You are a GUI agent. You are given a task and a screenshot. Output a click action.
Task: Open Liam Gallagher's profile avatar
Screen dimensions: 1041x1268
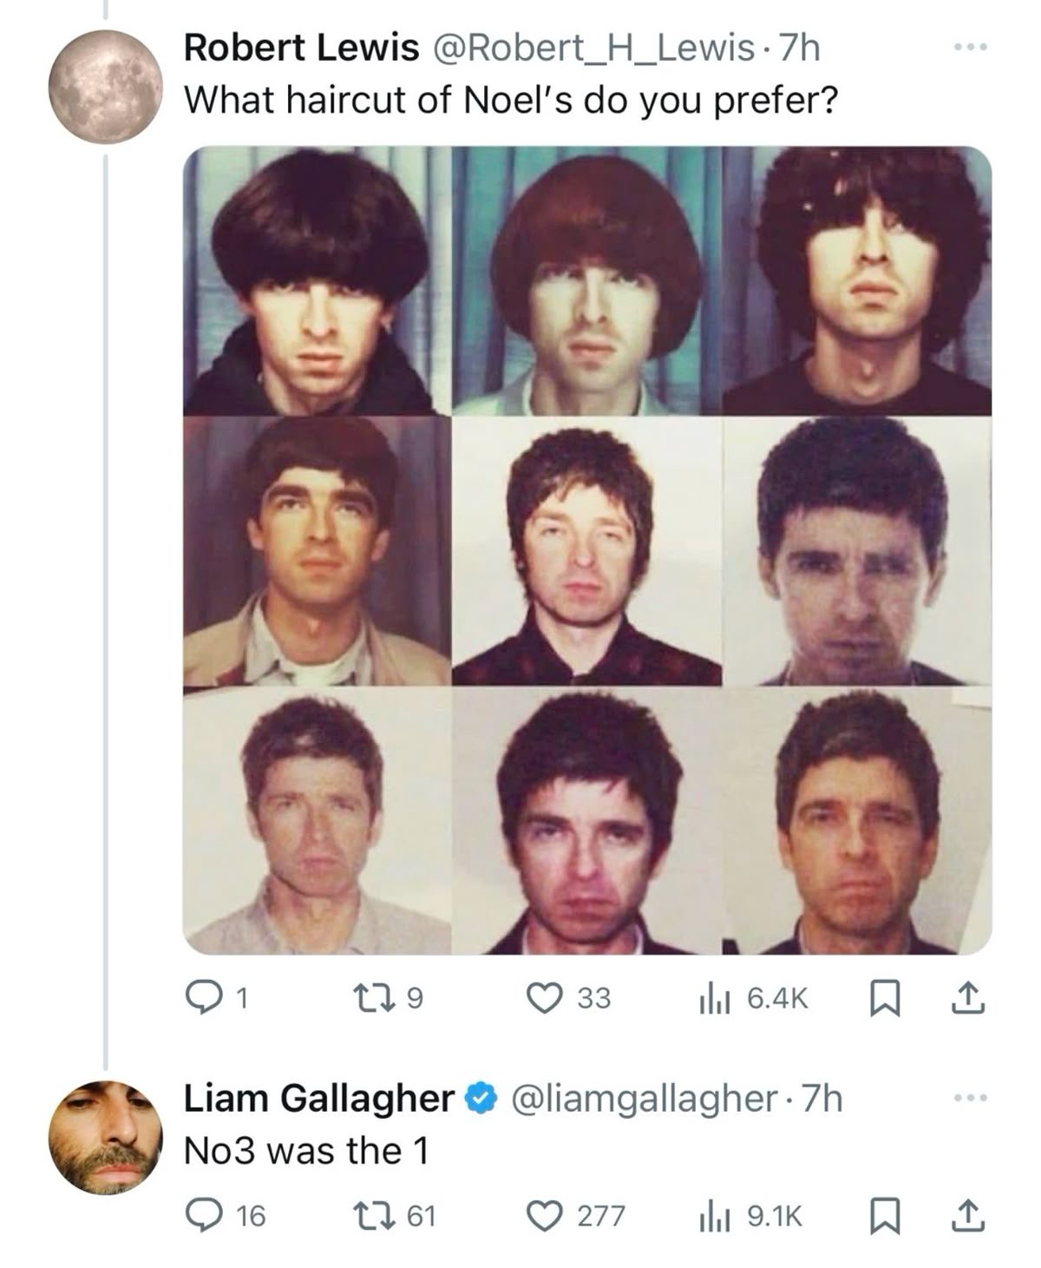tap(106, 1138)
